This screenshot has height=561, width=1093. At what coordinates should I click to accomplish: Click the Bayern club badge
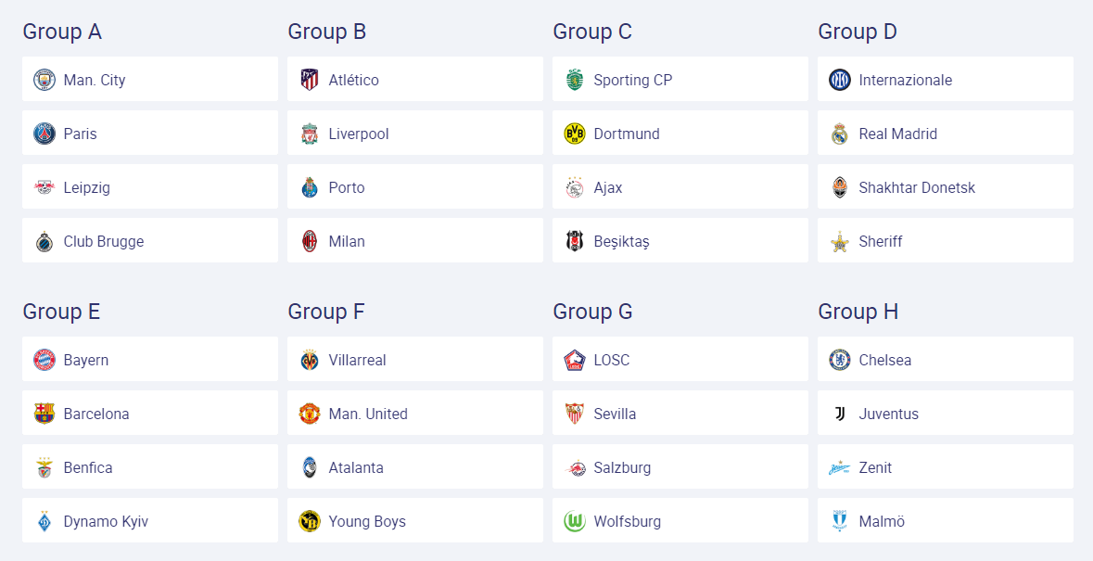pos(44,360)
